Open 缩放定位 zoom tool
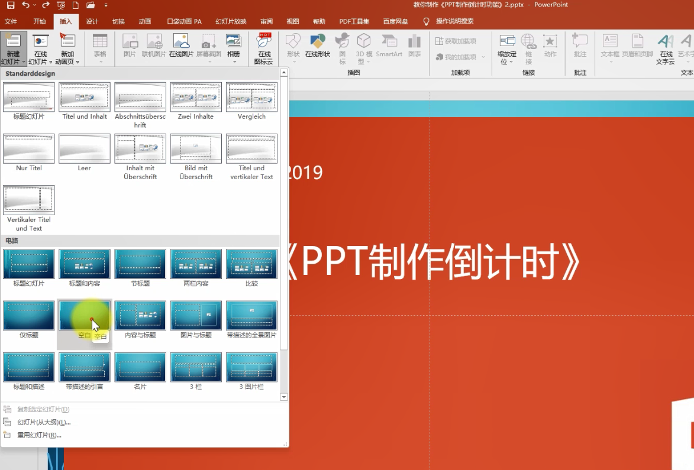 pos(507,48)
